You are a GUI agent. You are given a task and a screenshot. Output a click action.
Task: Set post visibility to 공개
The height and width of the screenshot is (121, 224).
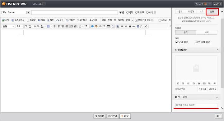click(180, 12)
